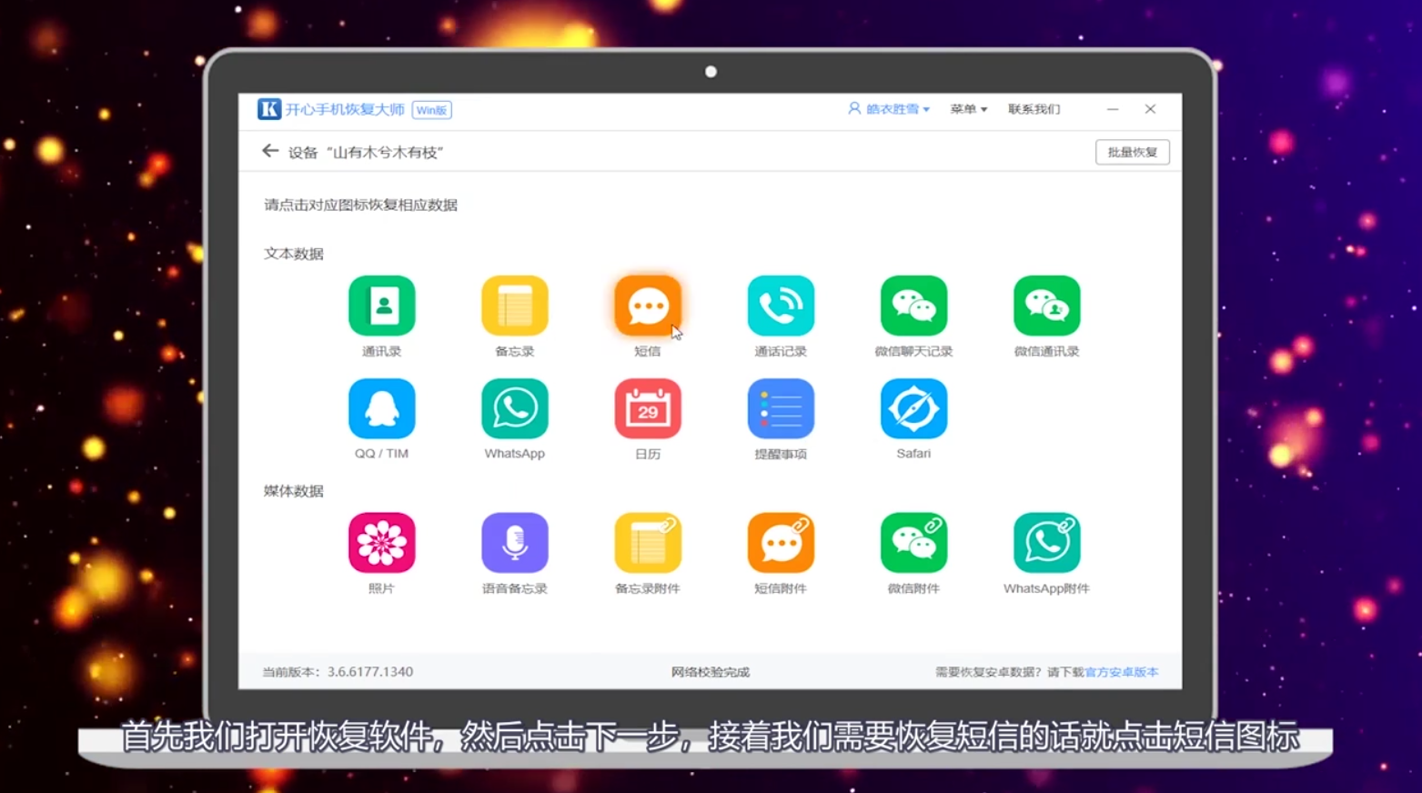Click the orange 短信 SMS icon

click(647, 306)
